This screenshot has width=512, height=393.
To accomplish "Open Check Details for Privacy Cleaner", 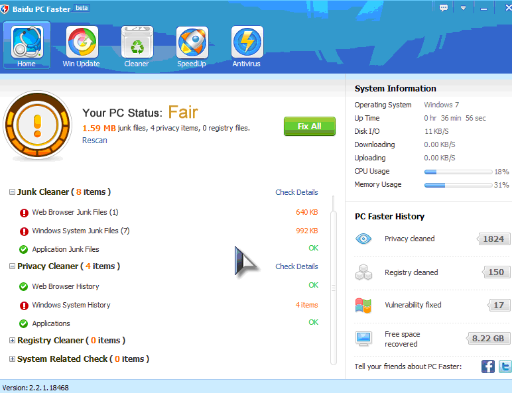I will (x=296, y=266).
